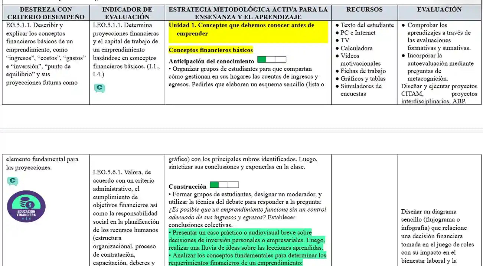Select the "Indicador de evaluación" header cell
Viewport: 483px width, 266px height.
[x=127, y=13]
